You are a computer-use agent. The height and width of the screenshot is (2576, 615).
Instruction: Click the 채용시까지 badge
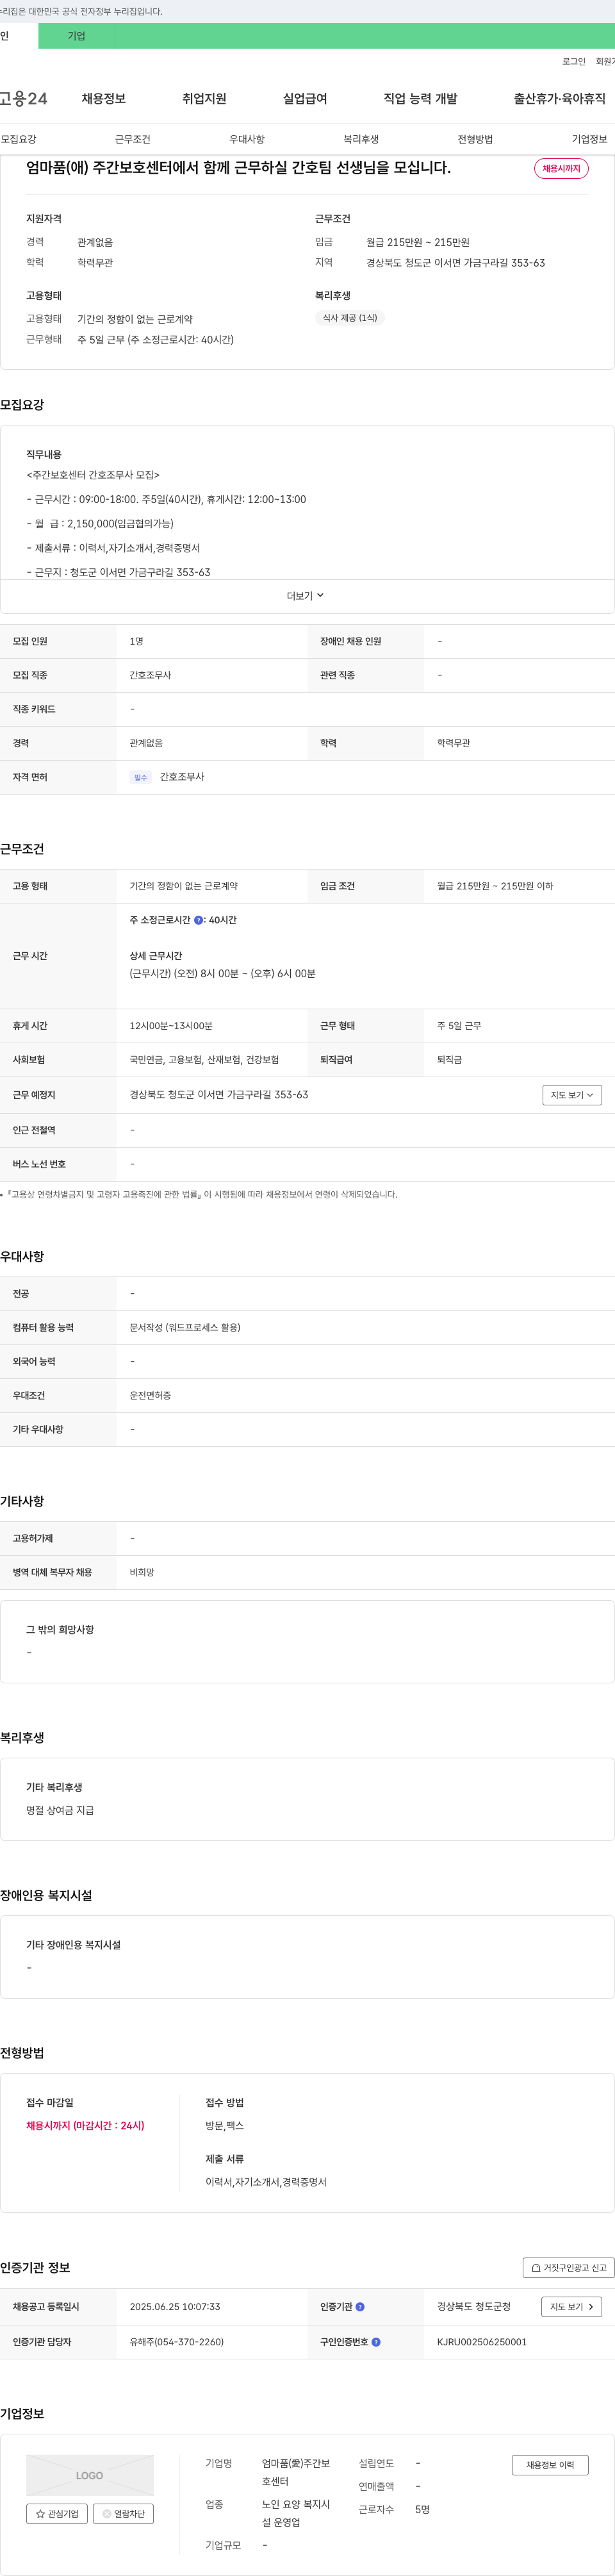[561, 168]
